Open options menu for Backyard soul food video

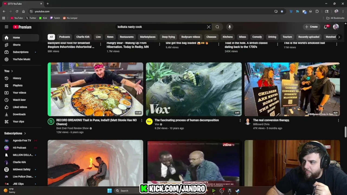(x=101, y=44)
